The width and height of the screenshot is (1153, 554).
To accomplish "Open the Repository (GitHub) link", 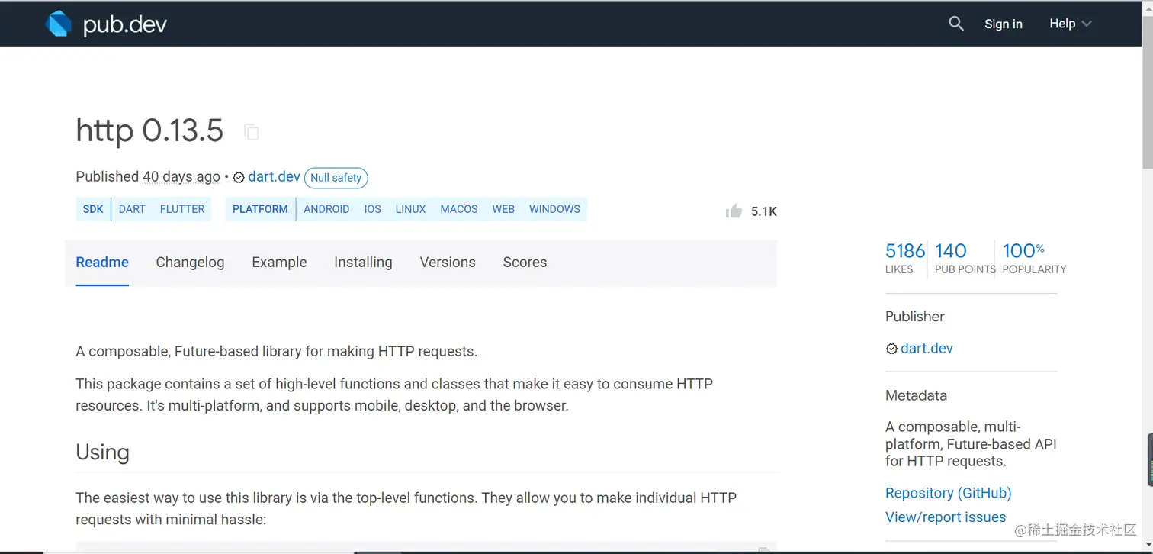I will click(x=948, y=493).
